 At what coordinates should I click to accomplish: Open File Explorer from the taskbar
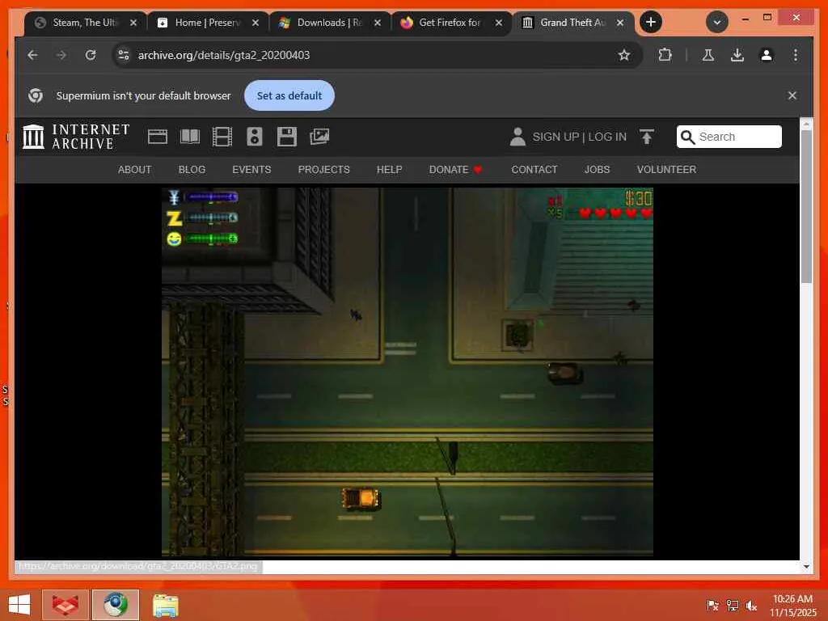click(165, 605)
